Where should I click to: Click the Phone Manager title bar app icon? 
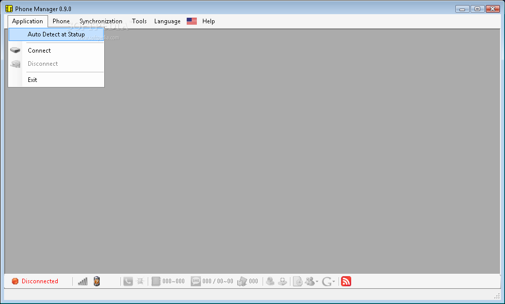point(9,9)
